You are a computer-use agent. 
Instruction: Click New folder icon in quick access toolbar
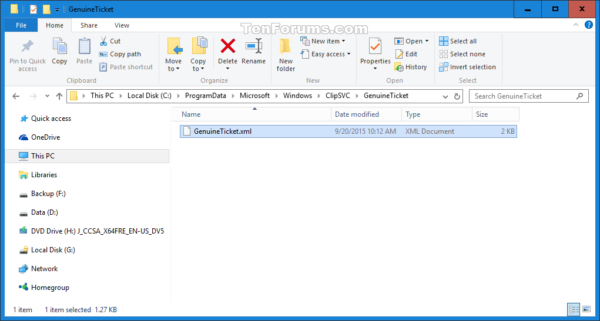pyautogui.click(x=46, y=9)
